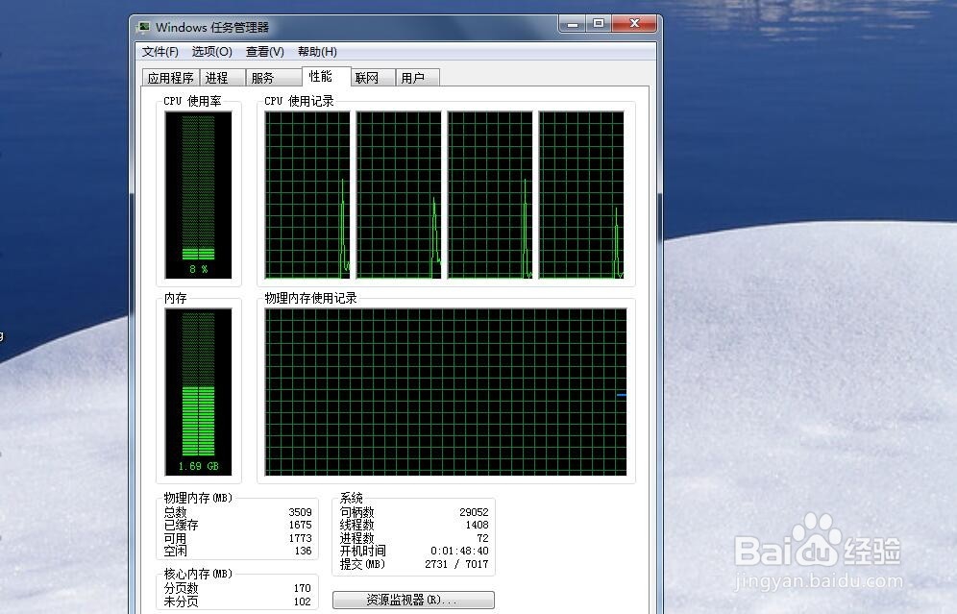Switch to the 用户 tab
The image size is (957, 614).
point(417,78)
